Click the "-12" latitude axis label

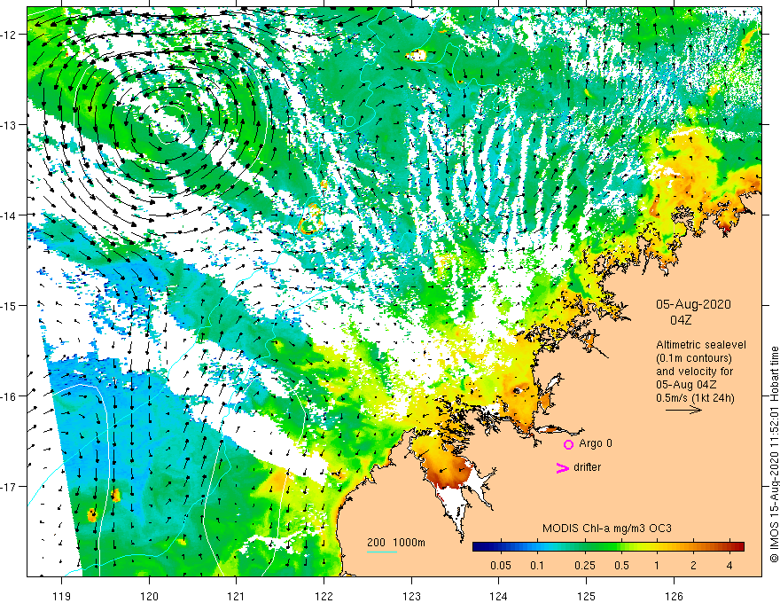click(9, 35)
